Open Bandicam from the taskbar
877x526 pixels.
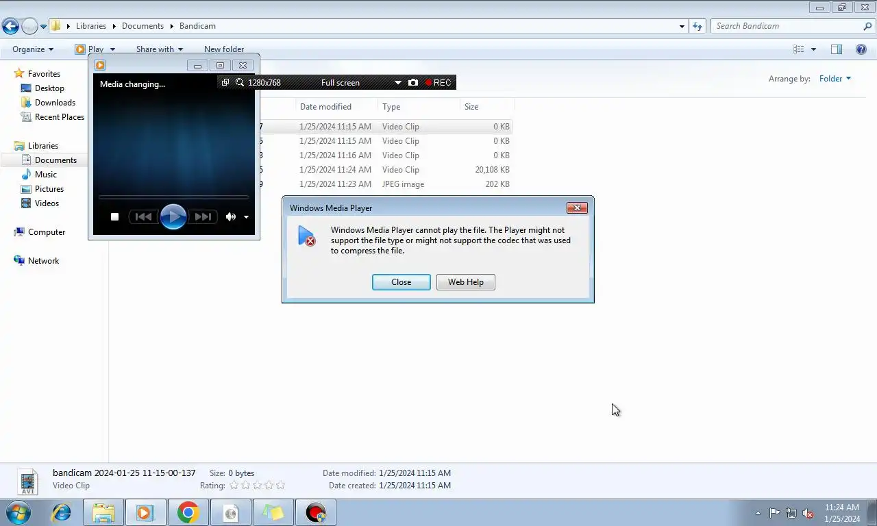pos(315,512)
